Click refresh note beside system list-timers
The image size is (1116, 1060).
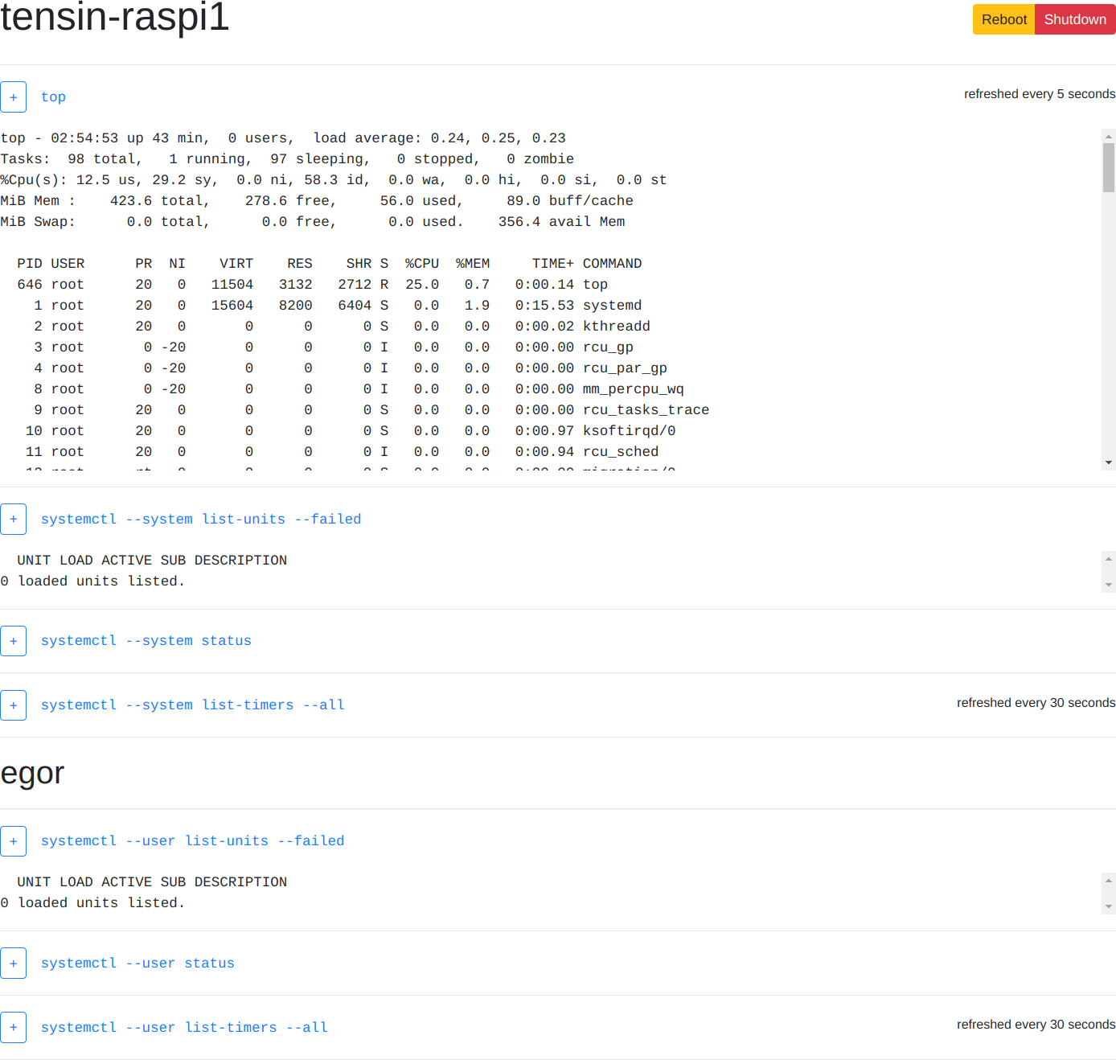1036,703
